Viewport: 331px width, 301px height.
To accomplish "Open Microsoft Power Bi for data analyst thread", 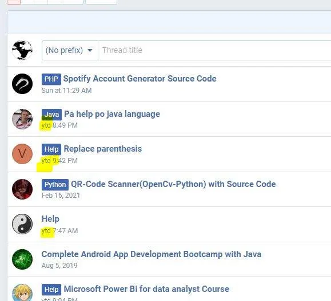I will click(x=146, y=289).
